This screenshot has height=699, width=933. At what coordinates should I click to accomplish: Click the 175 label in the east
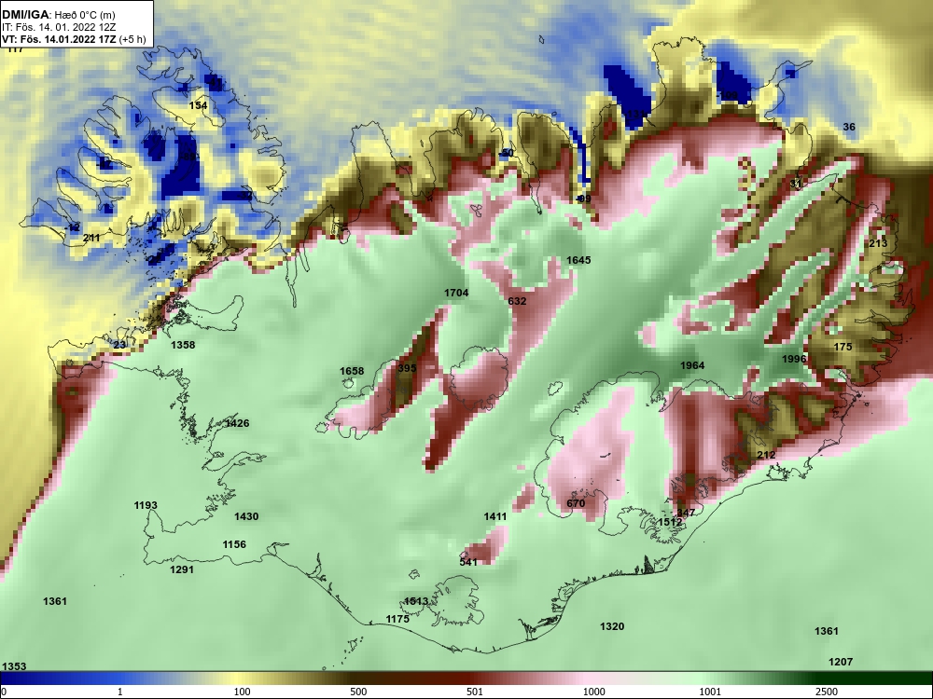tap(843, 347)
